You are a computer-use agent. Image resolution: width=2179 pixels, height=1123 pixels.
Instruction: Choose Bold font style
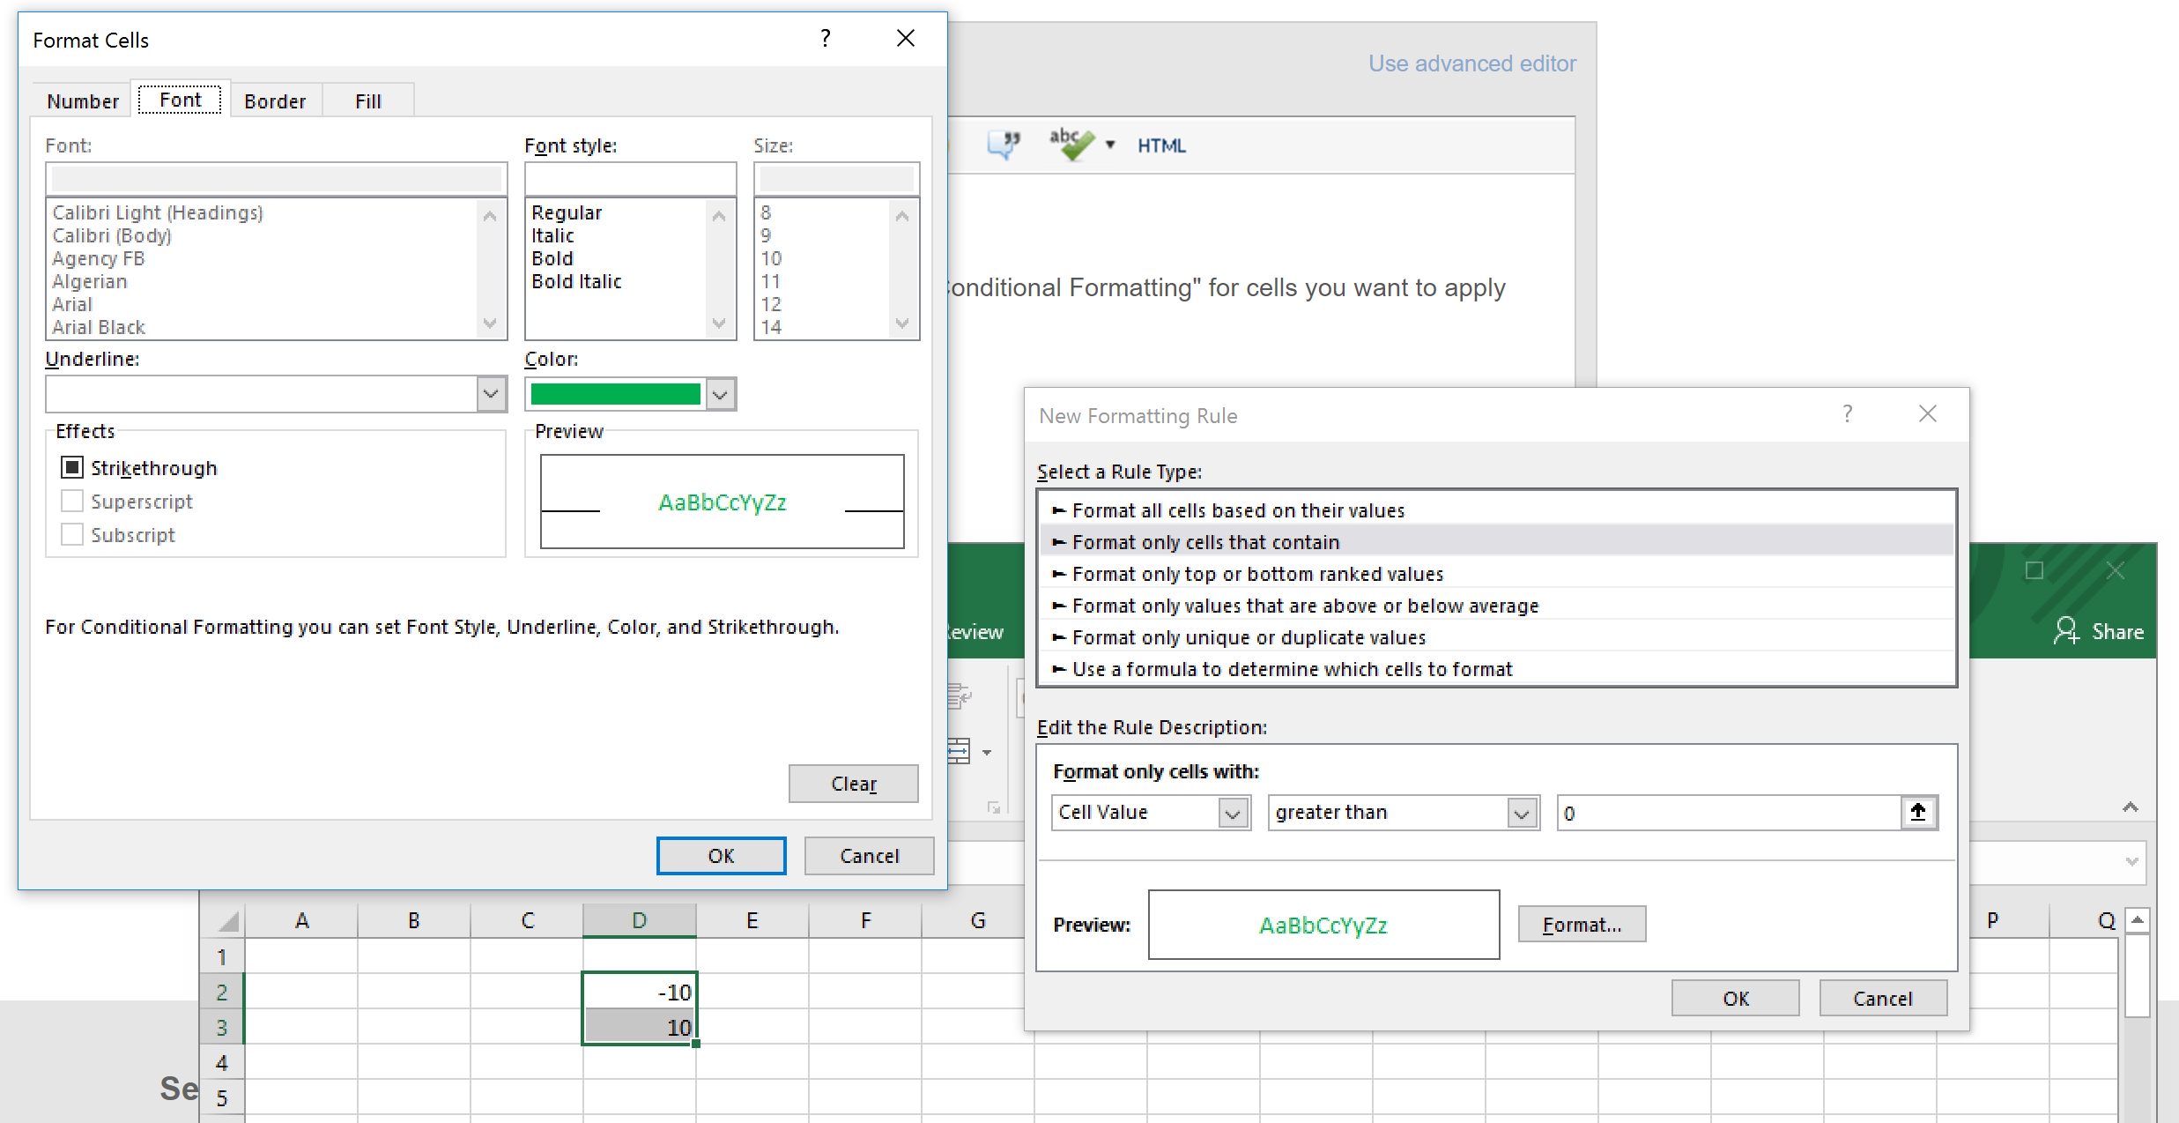click(552, 258)
